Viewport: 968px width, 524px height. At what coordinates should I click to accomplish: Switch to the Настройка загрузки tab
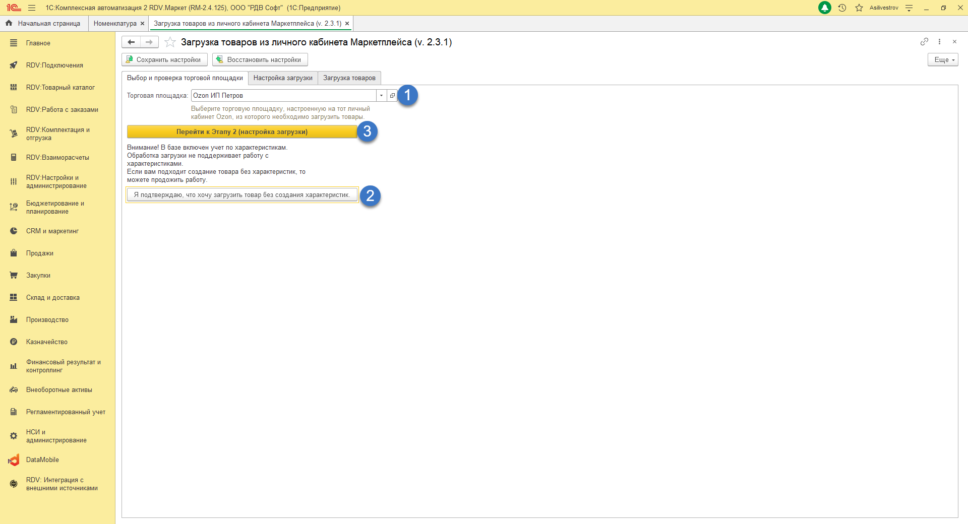click(283, 78)
